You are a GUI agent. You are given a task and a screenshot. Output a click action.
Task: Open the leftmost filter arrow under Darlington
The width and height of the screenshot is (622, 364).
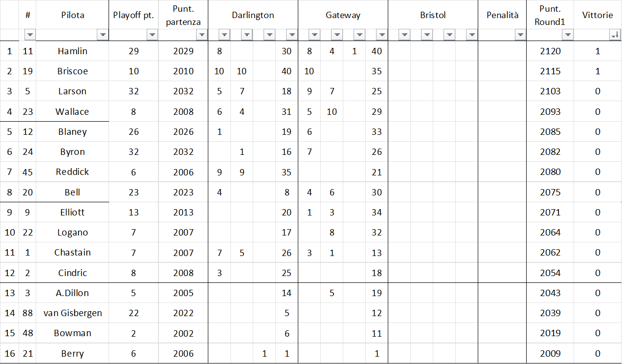coord(224,35)
